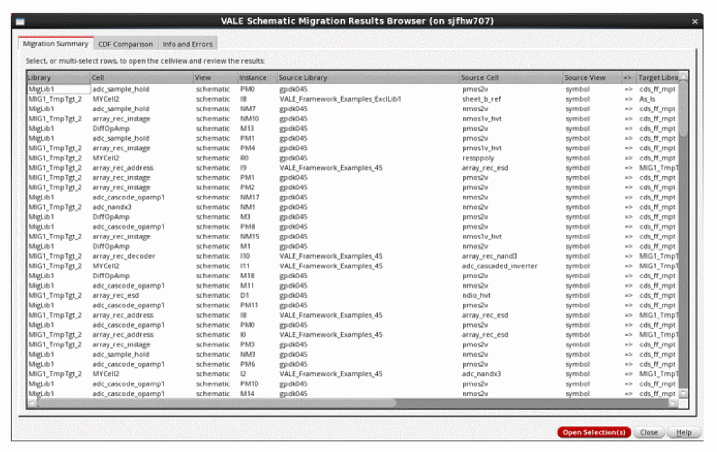Click the ndio_hvt source cell entry

click(x=476, y=295)
